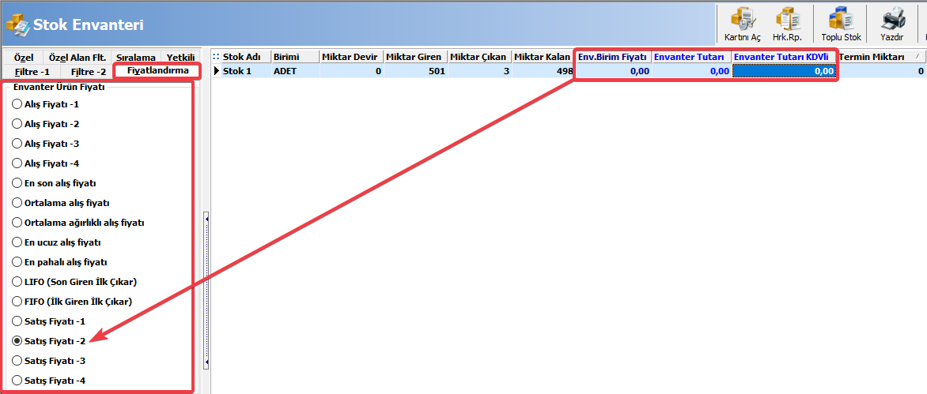Open grid column selector at top-left corner
The width and height of the screenshot is (927, 394).
216,57
